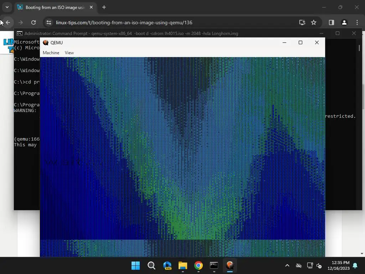This screenshot has width=365, height=274.
Task: Click the QEMU window title icon
Action: pyautogui.click(x=46, y=42)
